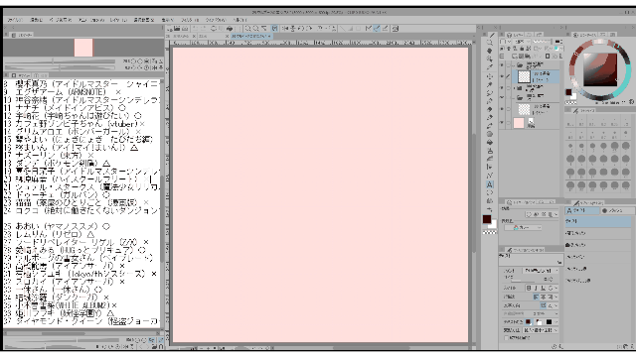Toggle visibility of the topmost layer folder
This screenshot has width=636, height=357.
(x=502, y=64)
